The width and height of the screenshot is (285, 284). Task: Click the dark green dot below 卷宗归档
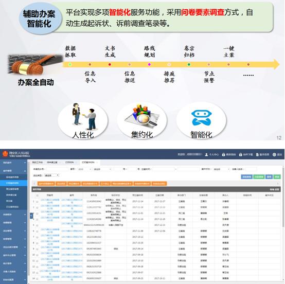tap(189, 64)
